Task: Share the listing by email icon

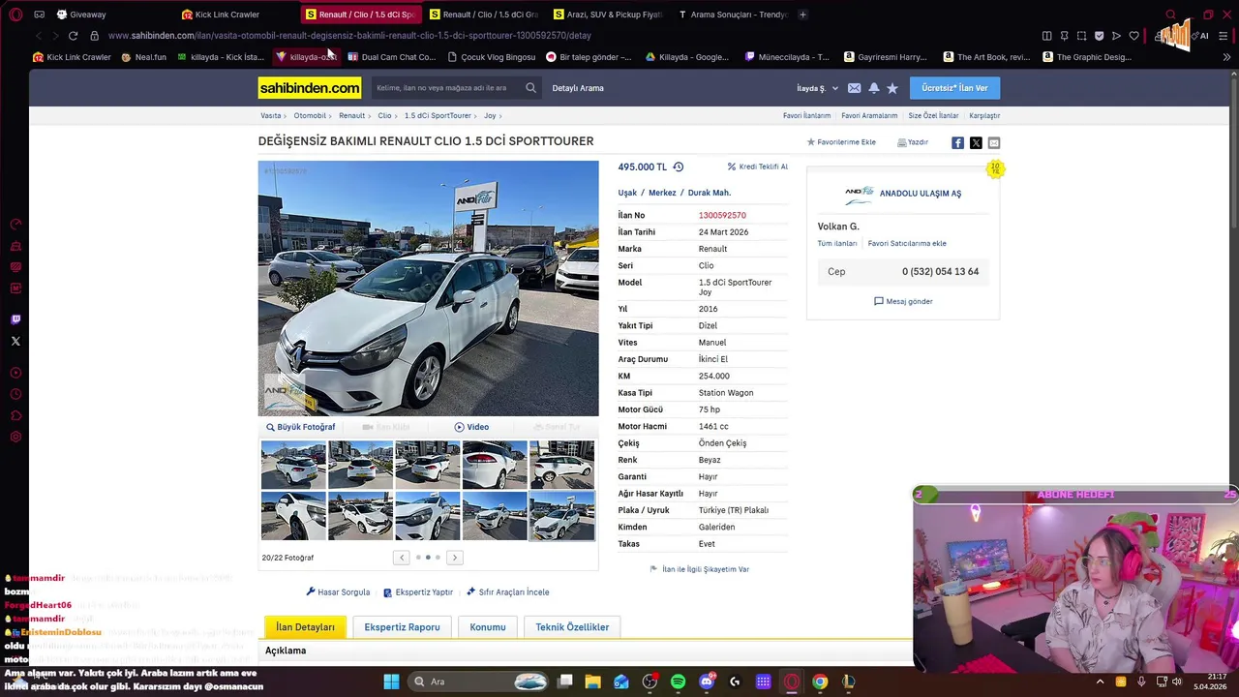Action: 994,142
